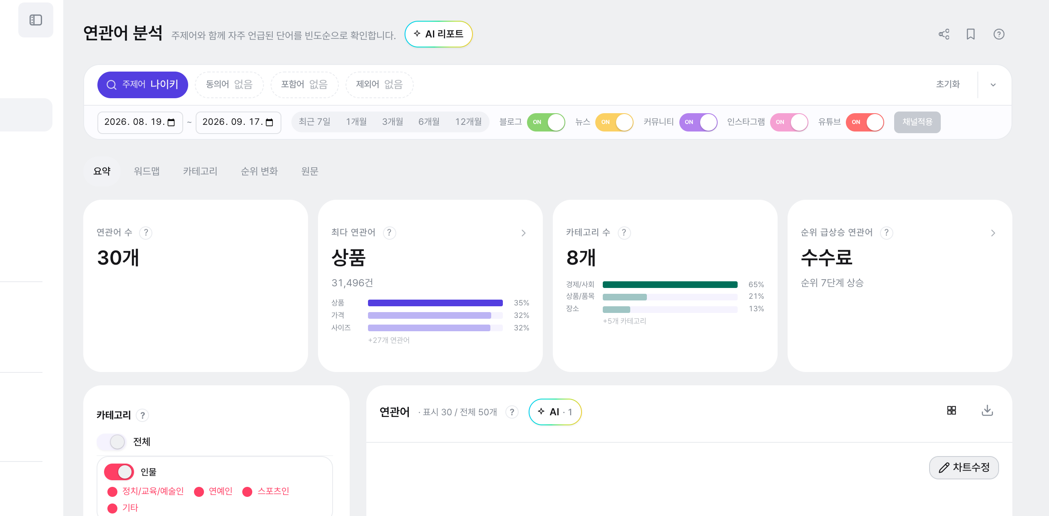Image resolution: width=1049 pixels, height=516 pixels.
Task: Open 순위 급상승 연관어 card arrow
Action: (993, 233)
